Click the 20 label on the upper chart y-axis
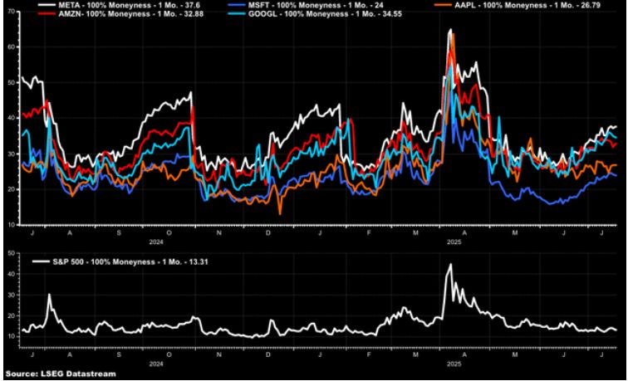Image resolution: width=628 pixels, height=381 pixels. (x=12, y=189)
